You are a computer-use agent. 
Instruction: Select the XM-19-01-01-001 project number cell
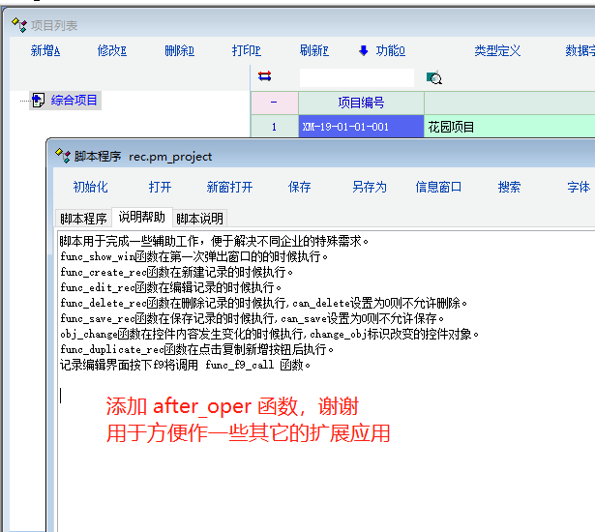346,127
